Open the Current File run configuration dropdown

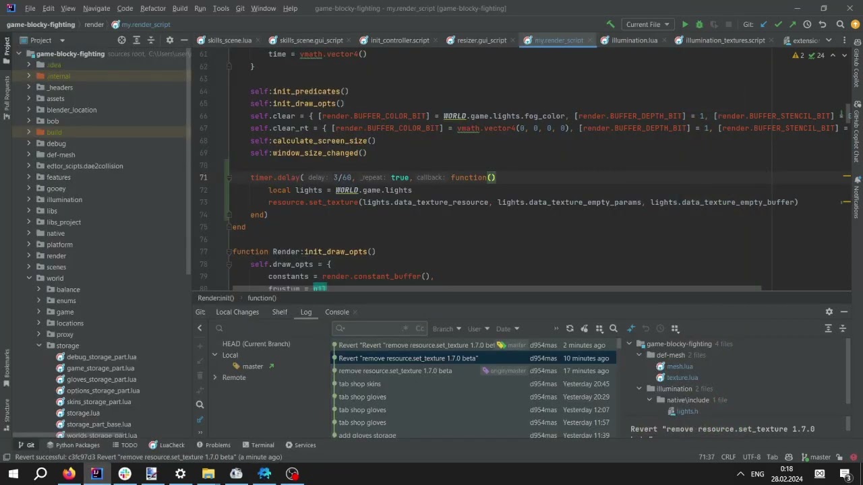pyautogui.click(x=647, y=24)
